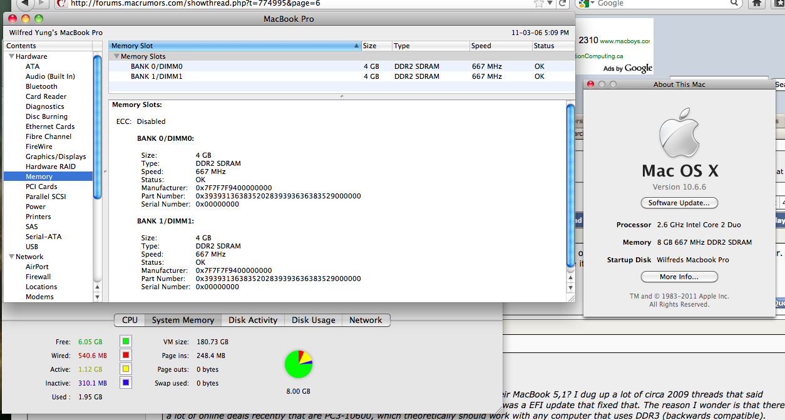
Task: Click the memory usage pie chart
Action: click(299, 364)
